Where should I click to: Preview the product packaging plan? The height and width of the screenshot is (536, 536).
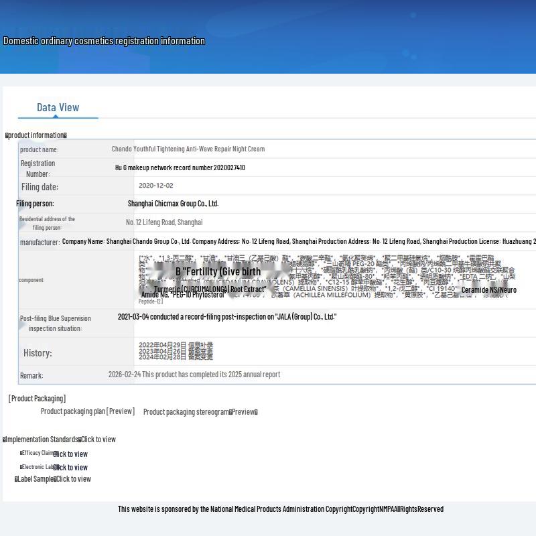[121, 411]
